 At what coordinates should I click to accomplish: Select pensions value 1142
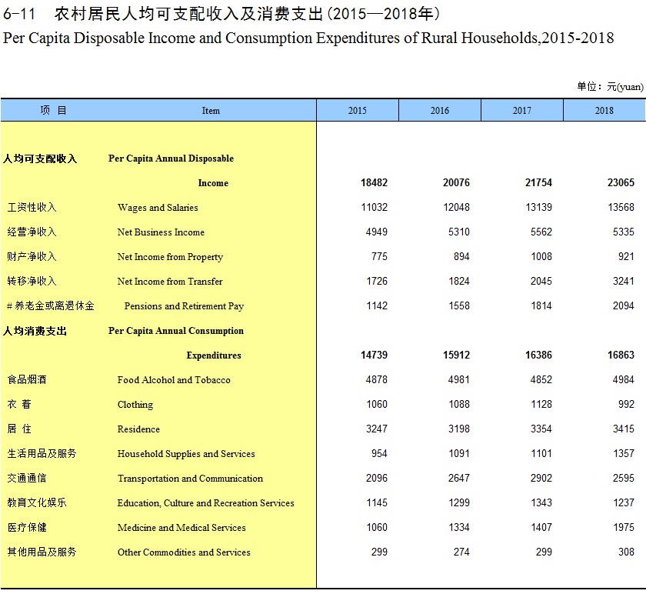[377, 305]
